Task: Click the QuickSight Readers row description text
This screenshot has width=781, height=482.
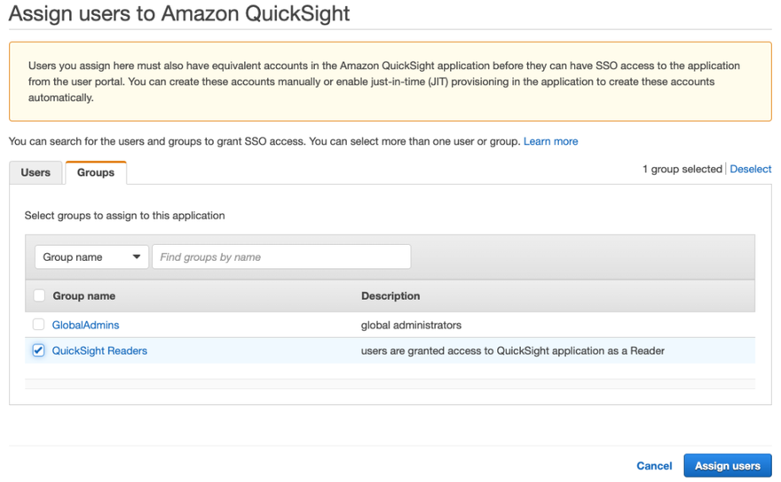Action: 512,351
